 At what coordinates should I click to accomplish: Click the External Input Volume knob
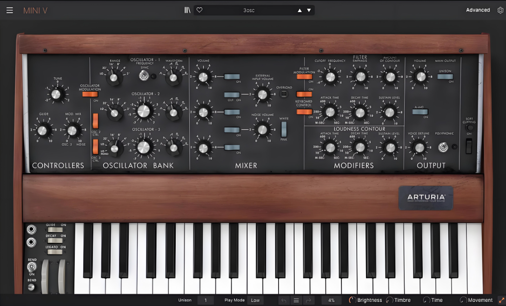(x=263, y=94)
